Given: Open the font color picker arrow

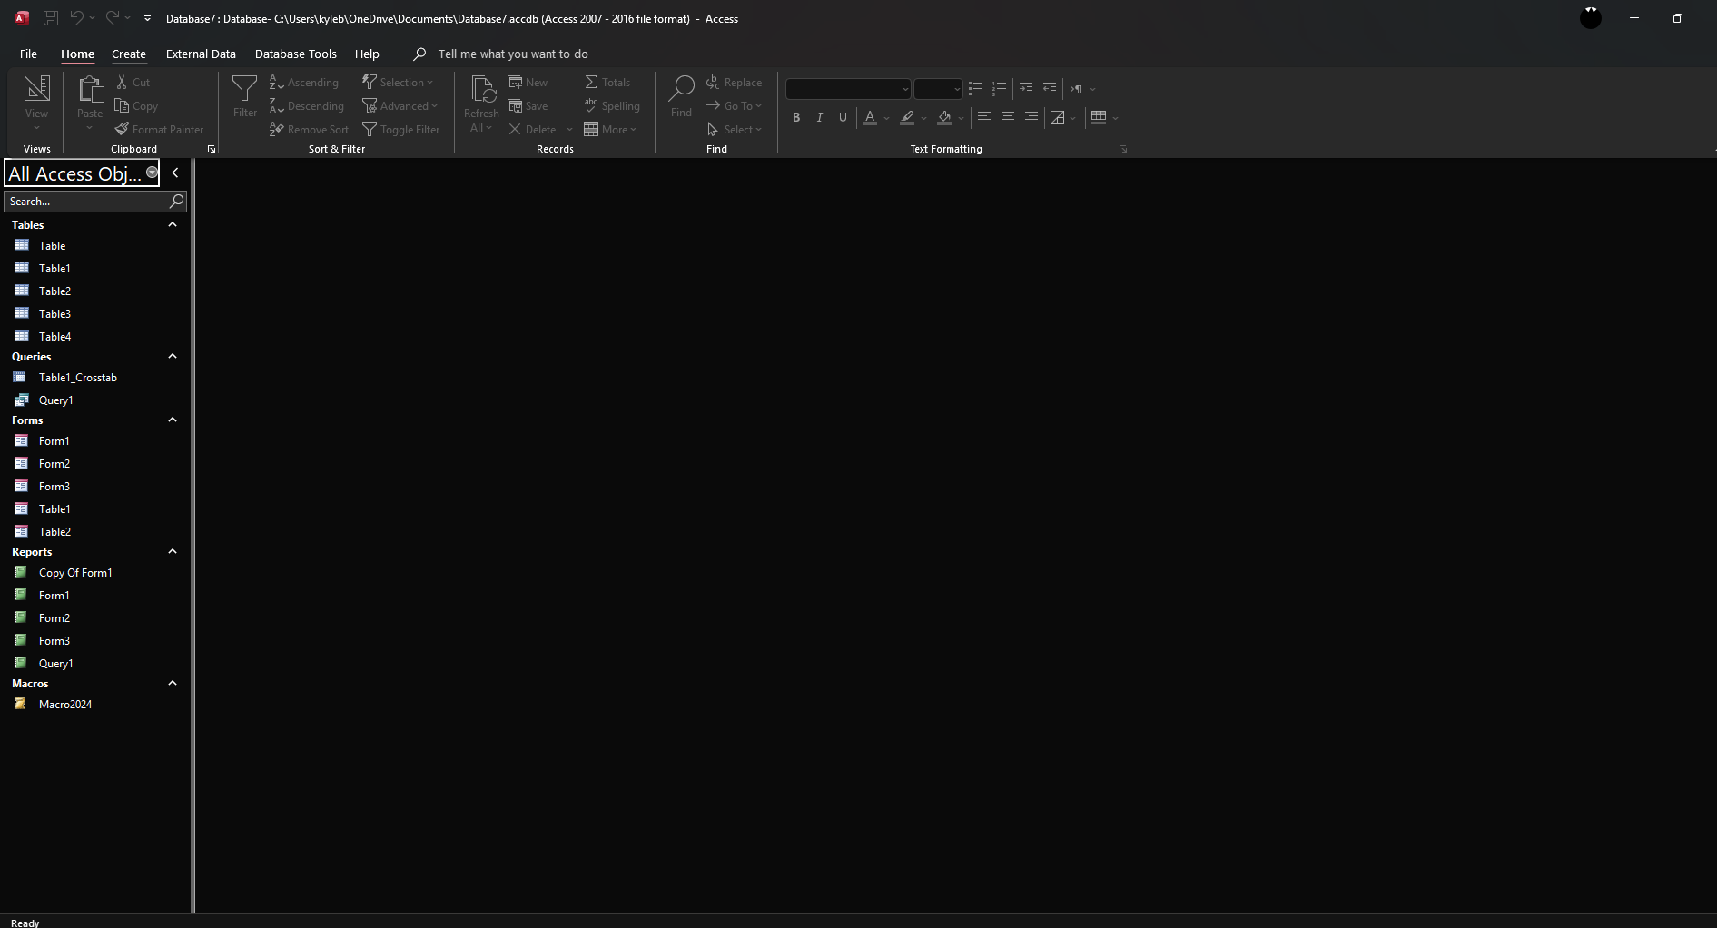Looking at the screenshot, I should coord(887,118).
